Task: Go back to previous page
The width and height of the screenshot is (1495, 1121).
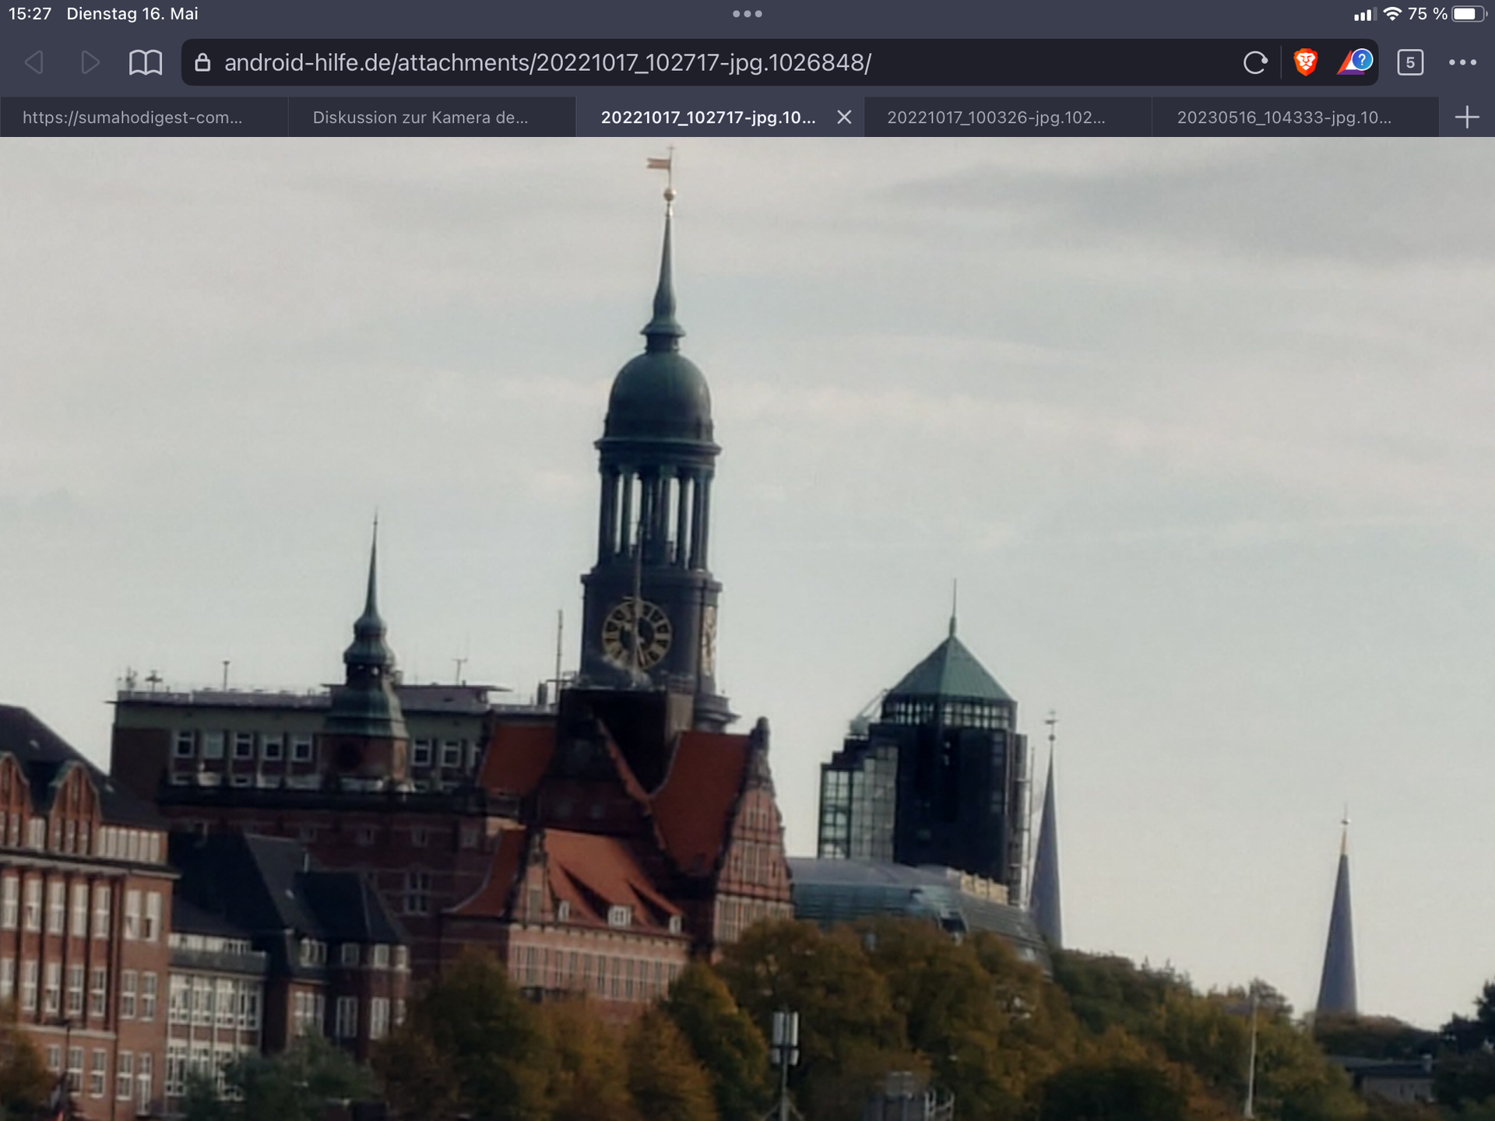Action: pos(34,62)
